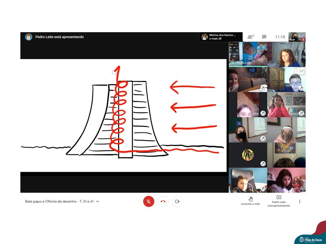The image size is (326, 244).
Task: Click the Mãe de Deus logo
Action: [x=310, y=239]
